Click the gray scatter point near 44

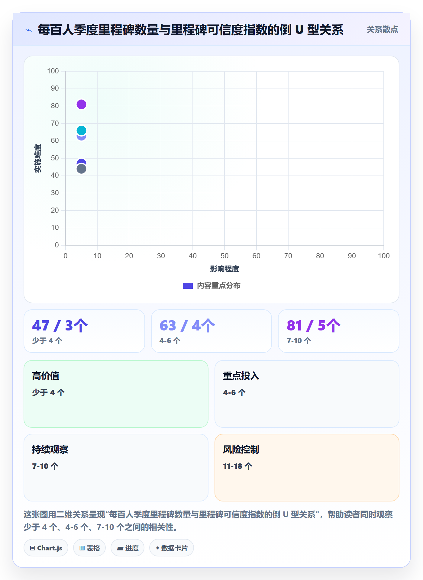(x=81, y=169)
